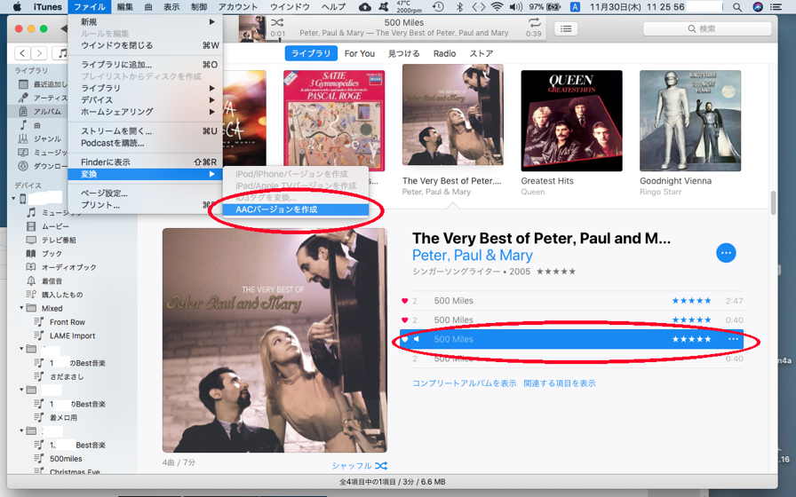Open オーディオブック under the device
The width and height of the screenshot is (796, 497).
pos(68,267)
